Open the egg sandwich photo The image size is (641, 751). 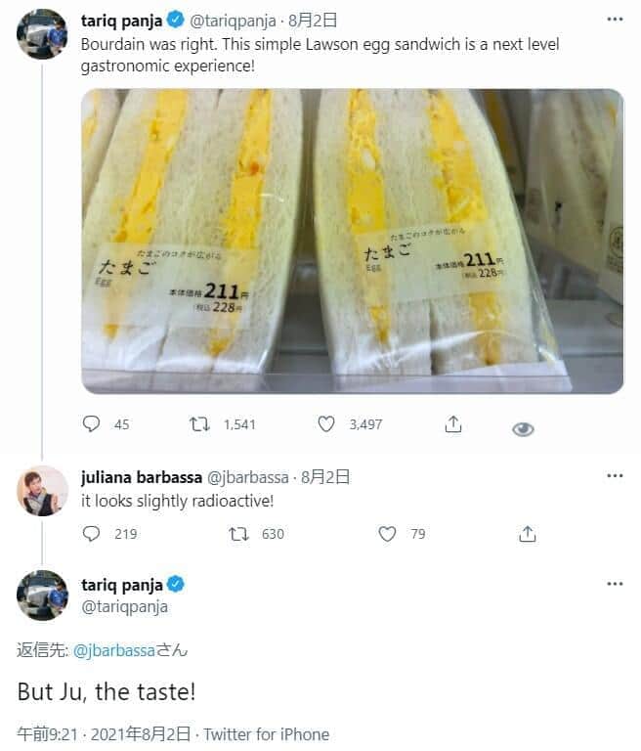(x=352, y=241)
